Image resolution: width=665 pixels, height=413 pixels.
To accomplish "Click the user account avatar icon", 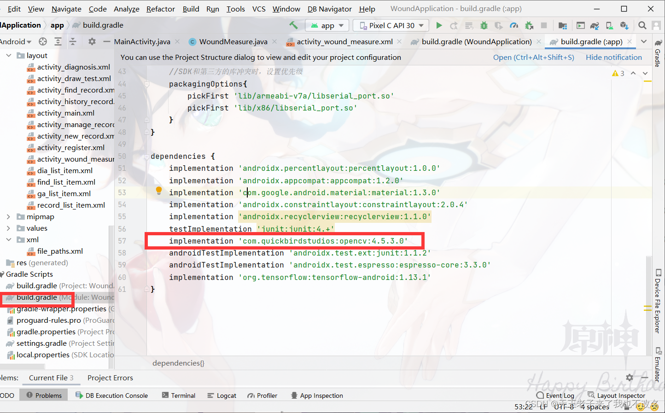I will click(x=657, y=25).
